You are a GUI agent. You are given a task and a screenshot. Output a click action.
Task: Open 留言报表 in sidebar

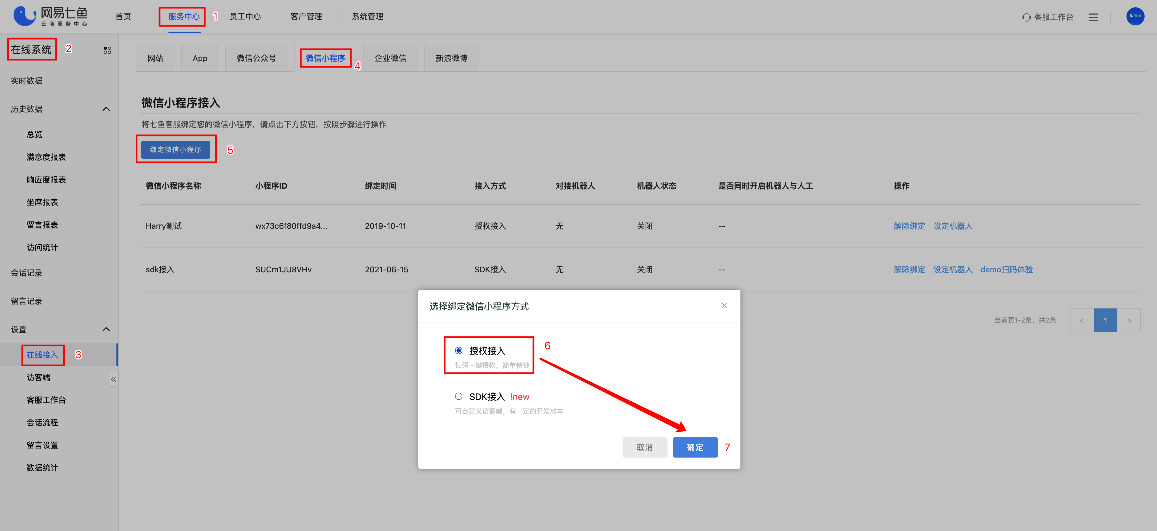click(42, 225)
